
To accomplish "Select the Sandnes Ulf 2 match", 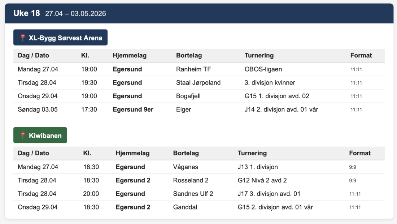I will (193, 194).
